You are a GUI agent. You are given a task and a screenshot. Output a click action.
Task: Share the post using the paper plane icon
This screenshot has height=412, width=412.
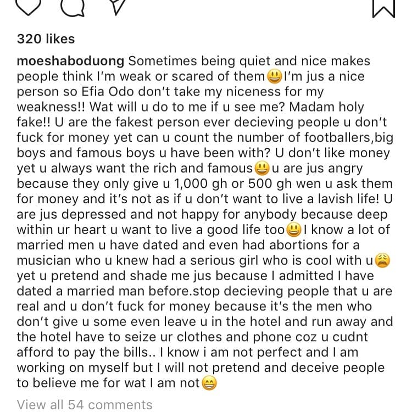(x=118, y=7)
